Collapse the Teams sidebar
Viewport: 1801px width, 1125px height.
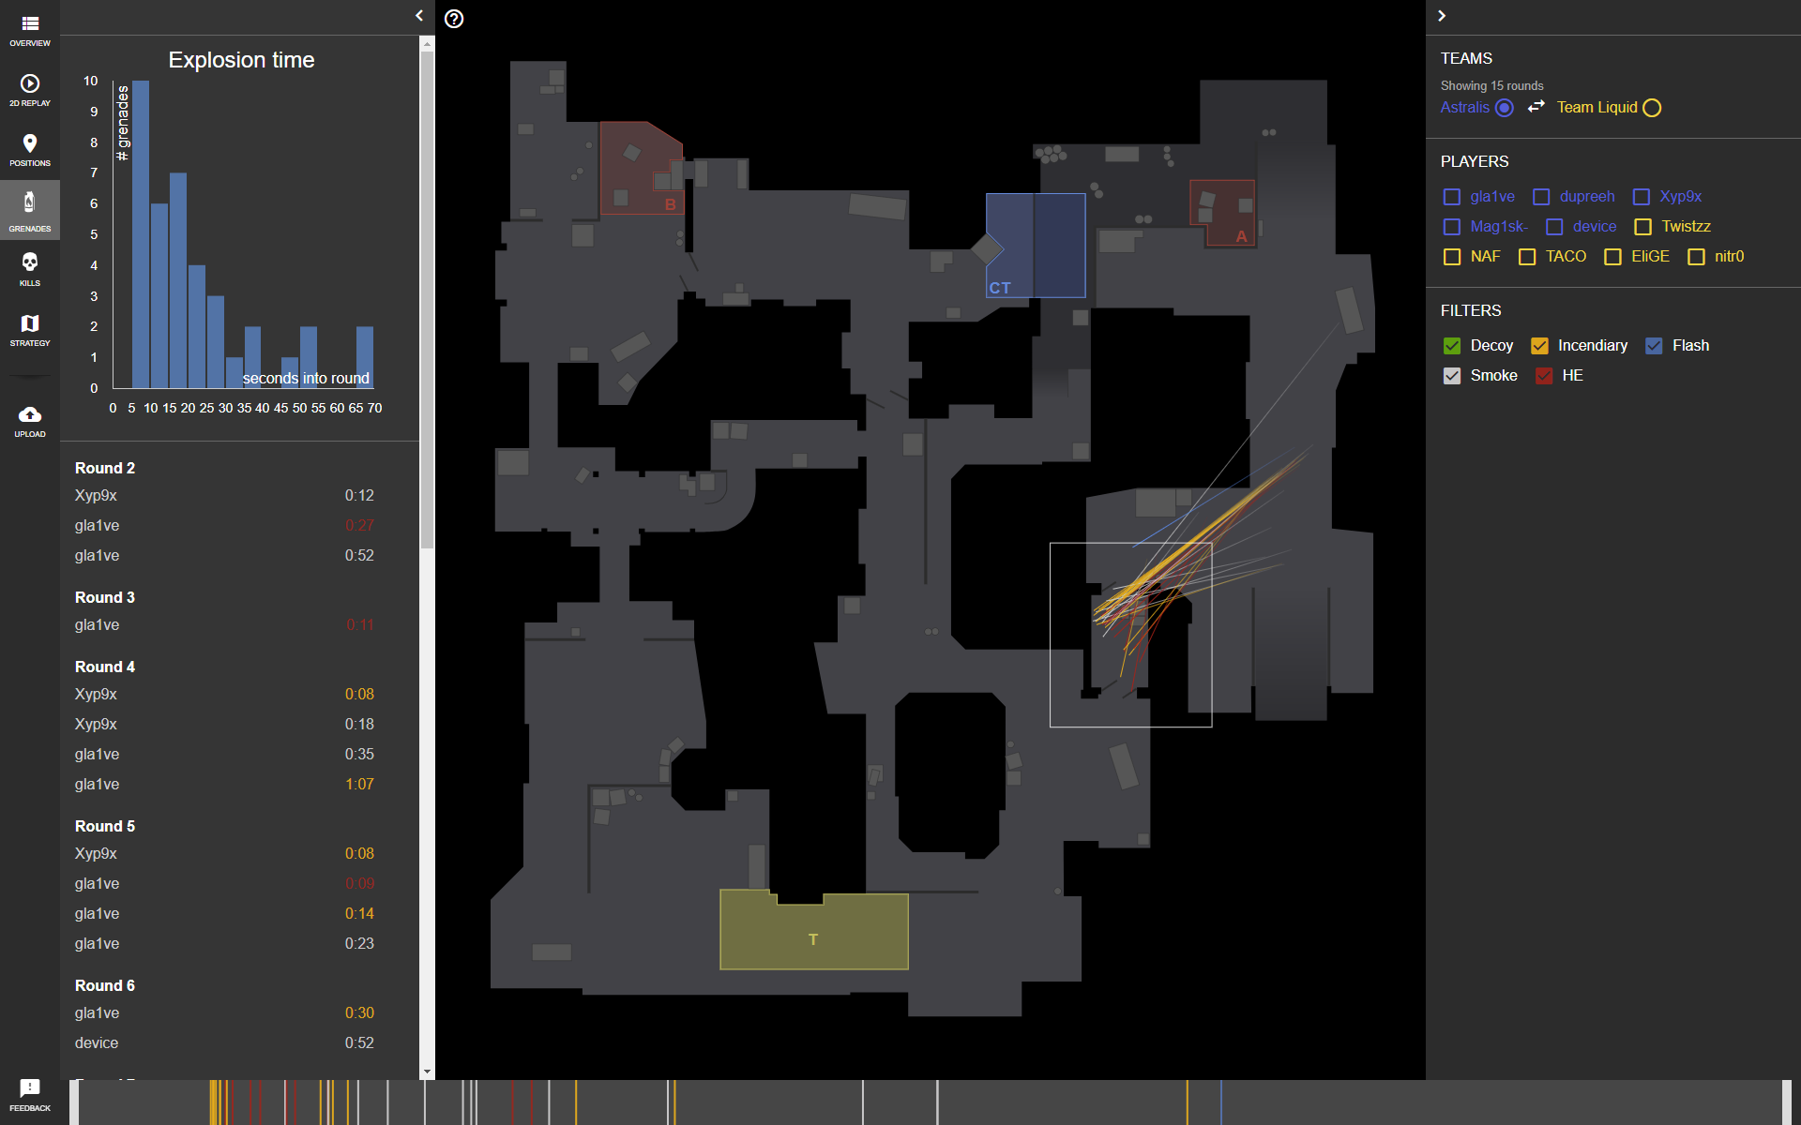[1442, 15]
